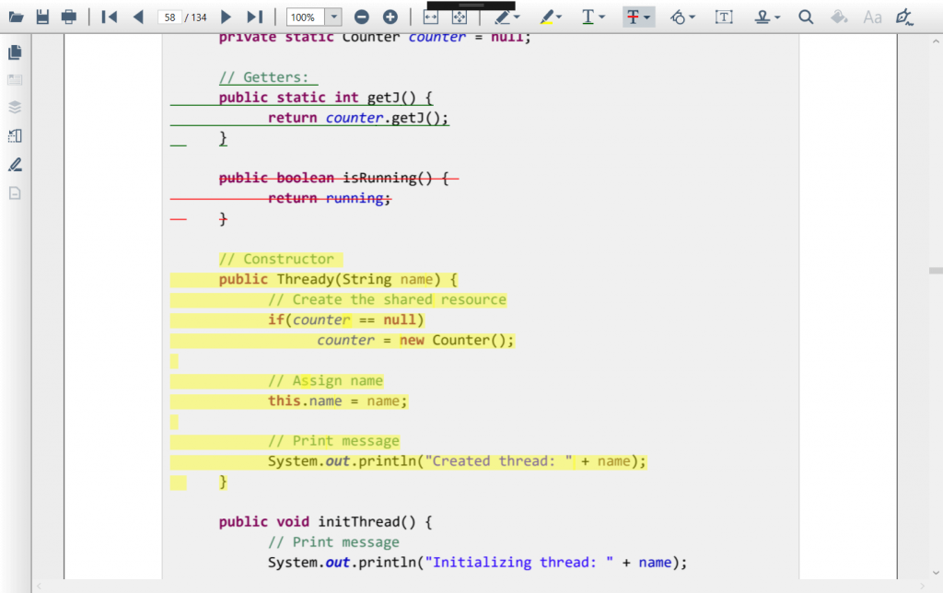Go to the next page
Screen dimensions: 943x593
225,17
